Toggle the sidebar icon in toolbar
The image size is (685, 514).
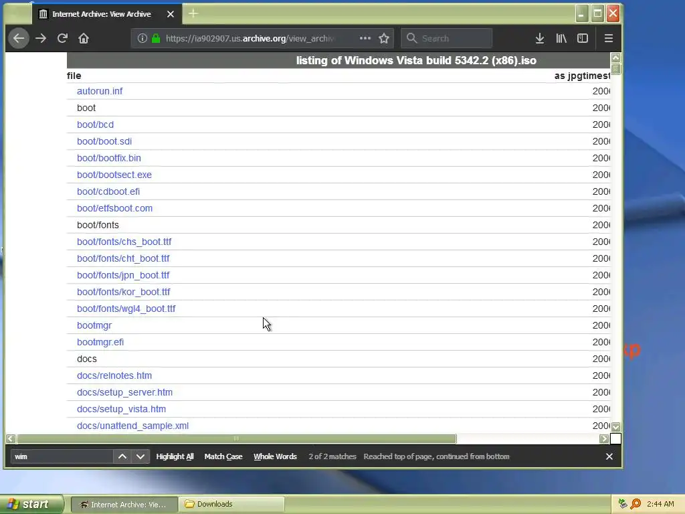[583, 38]
